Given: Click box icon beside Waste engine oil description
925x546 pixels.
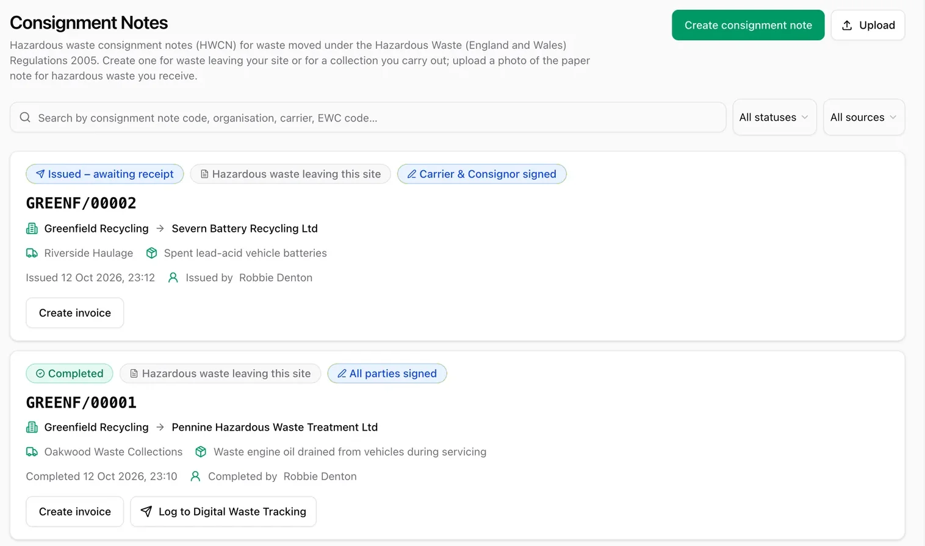Looking at the screenshot, I should pyautogui.click(x=201, y=451).
